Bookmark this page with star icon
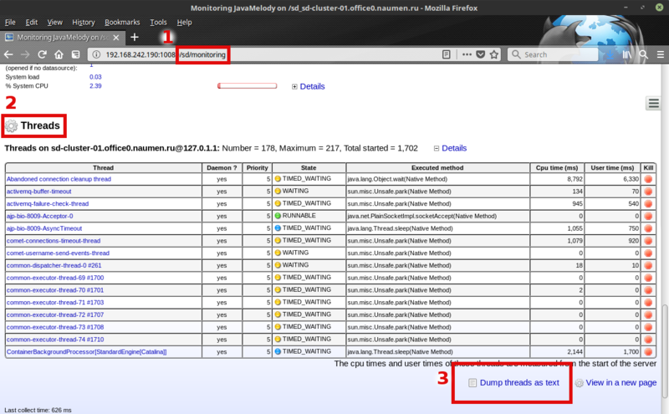669x414 pixels. click(495, 54)
